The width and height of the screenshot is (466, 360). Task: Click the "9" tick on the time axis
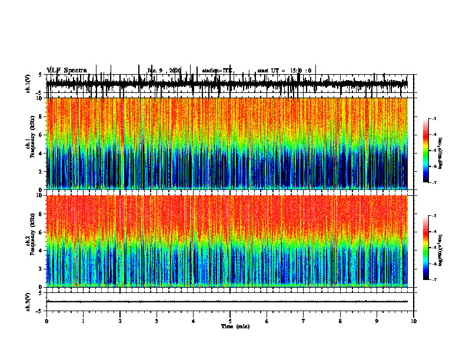coord(377,321)
